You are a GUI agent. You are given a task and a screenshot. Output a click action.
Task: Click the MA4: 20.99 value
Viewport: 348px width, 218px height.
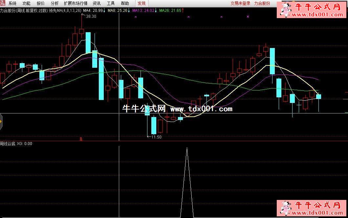click(93, 11)
